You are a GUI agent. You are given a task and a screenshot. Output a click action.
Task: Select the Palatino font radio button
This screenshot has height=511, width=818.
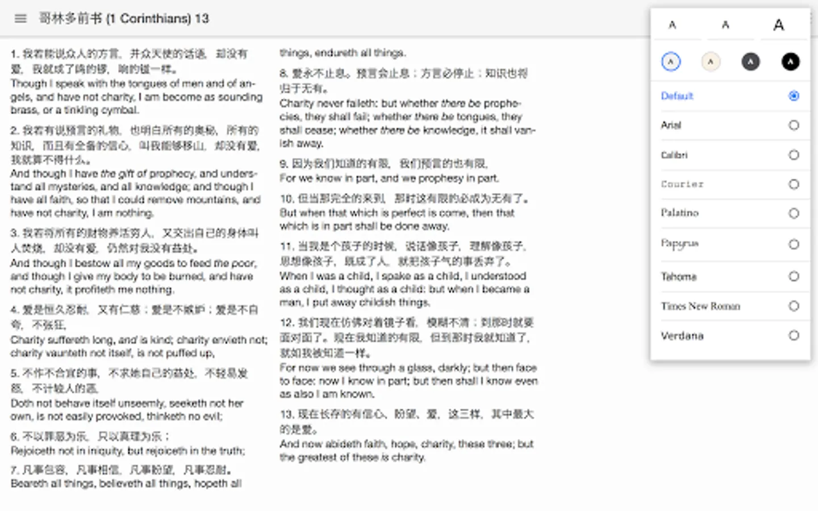(x=794, y=213)
